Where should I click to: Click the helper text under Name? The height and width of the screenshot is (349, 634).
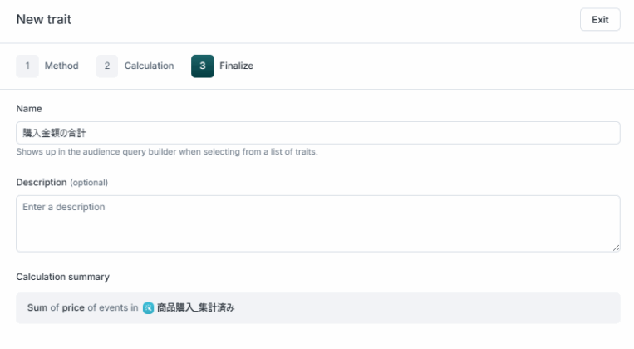tap(166, 152)
